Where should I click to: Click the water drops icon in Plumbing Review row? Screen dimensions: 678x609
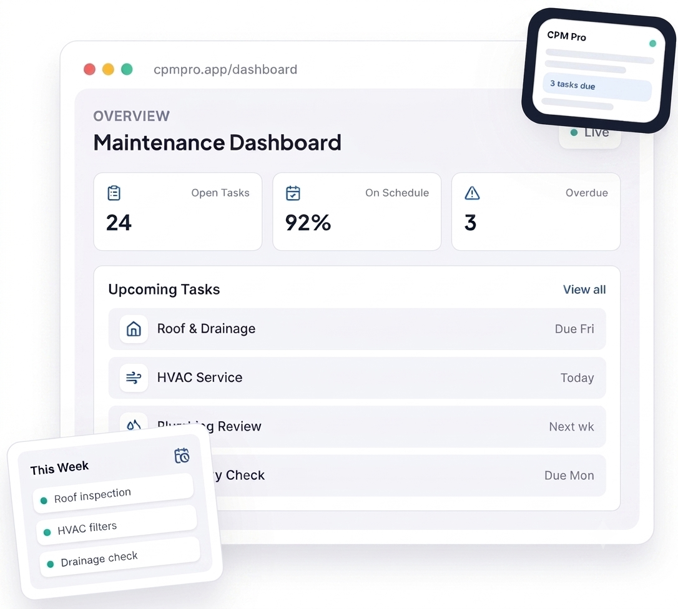134,424
